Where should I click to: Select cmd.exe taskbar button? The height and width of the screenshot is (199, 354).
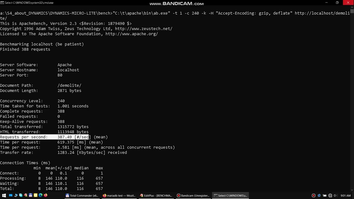click(x=230, y=195)
